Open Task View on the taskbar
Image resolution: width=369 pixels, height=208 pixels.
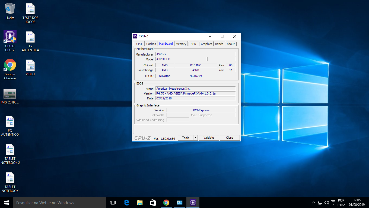pos(113,203)
